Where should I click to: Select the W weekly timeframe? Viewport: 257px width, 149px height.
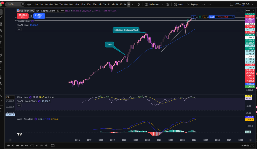(x=125, y=5)
